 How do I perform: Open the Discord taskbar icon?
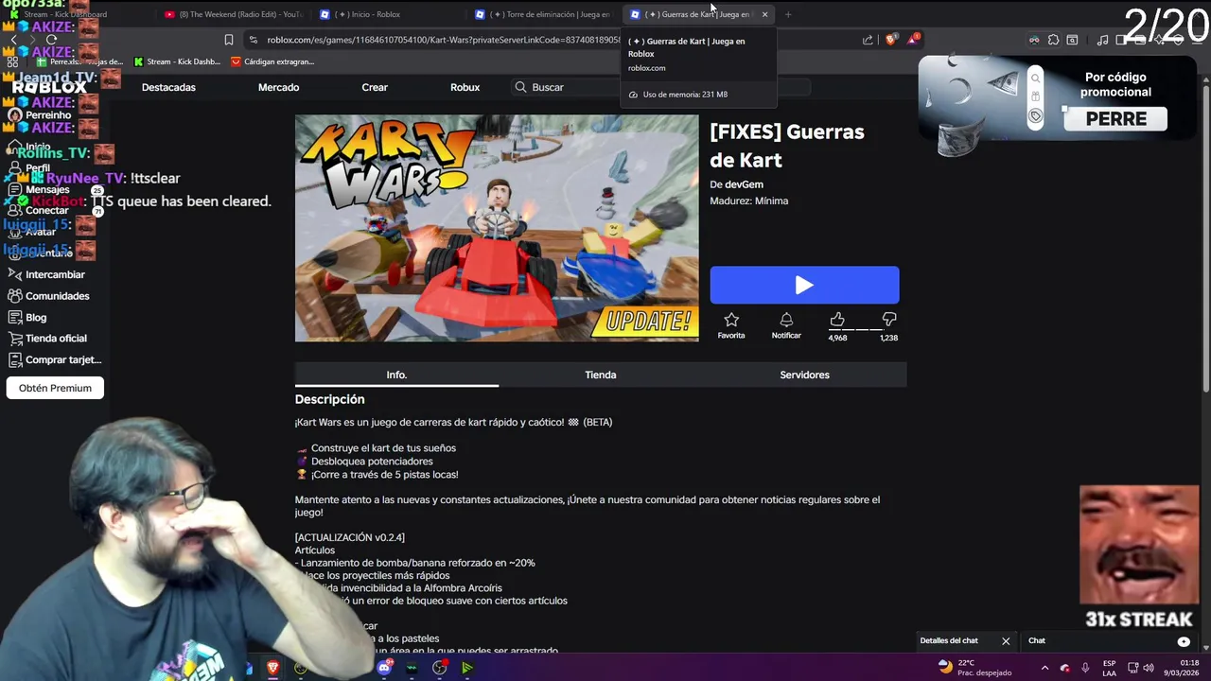click(x=384, y=668)
